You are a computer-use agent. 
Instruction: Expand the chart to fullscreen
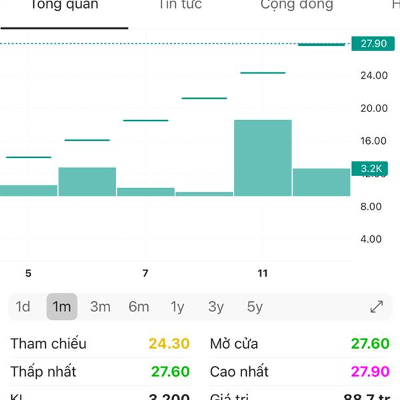[x=377, y=307]
